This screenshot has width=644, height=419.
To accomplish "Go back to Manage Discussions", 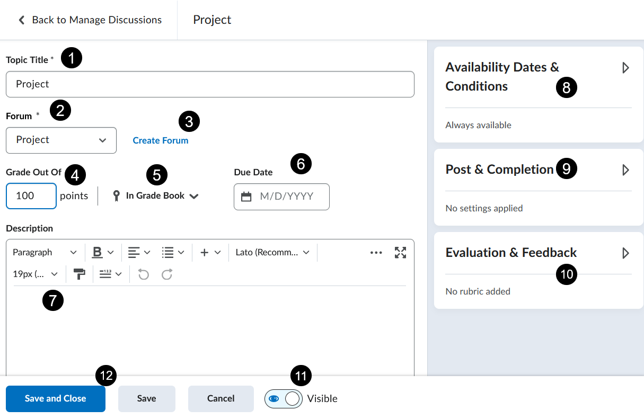I will coord(90,20).
